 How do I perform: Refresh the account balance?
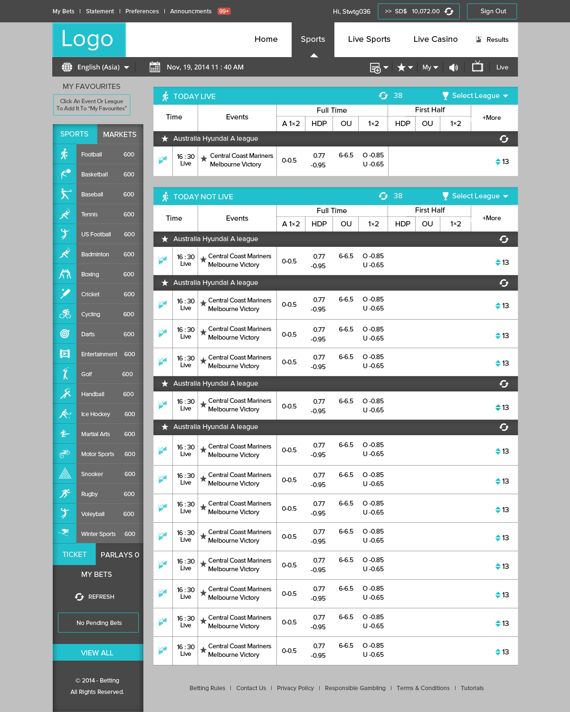click(449, 11)
